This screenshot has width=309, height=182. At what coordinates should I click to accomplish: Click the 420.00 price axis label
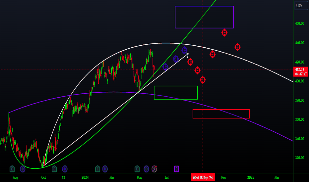click(299, 62)
